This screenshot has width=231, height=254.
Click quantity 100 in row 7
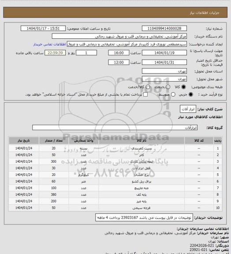[x=54, y=188]
